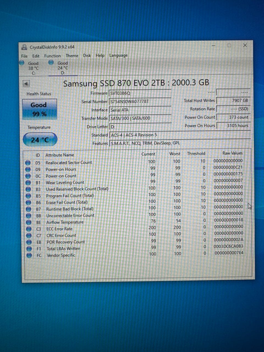This screenshot has height=352, width=264.
Task: Click status circle for Program Fail Count
Action: (28, 196)
